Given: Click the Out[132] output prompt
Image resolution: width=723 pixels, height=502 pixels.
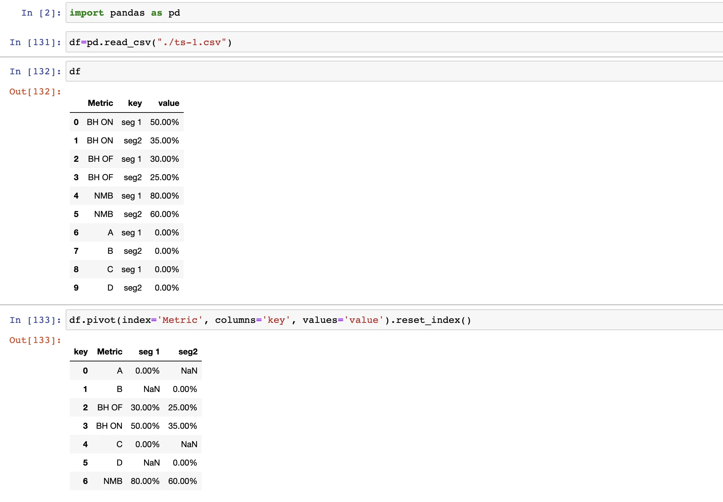Looking at the screenshot, I should pyautogui.click(x=35, y=92).
